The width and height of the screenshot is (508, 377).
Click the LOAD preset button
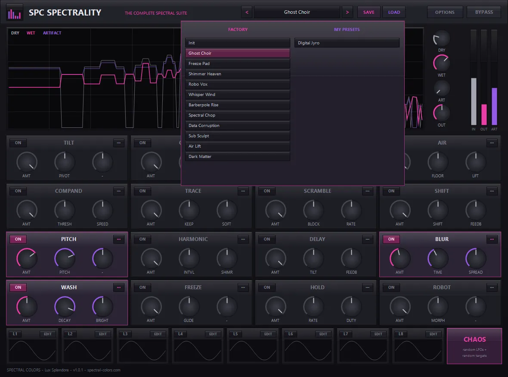394,12
